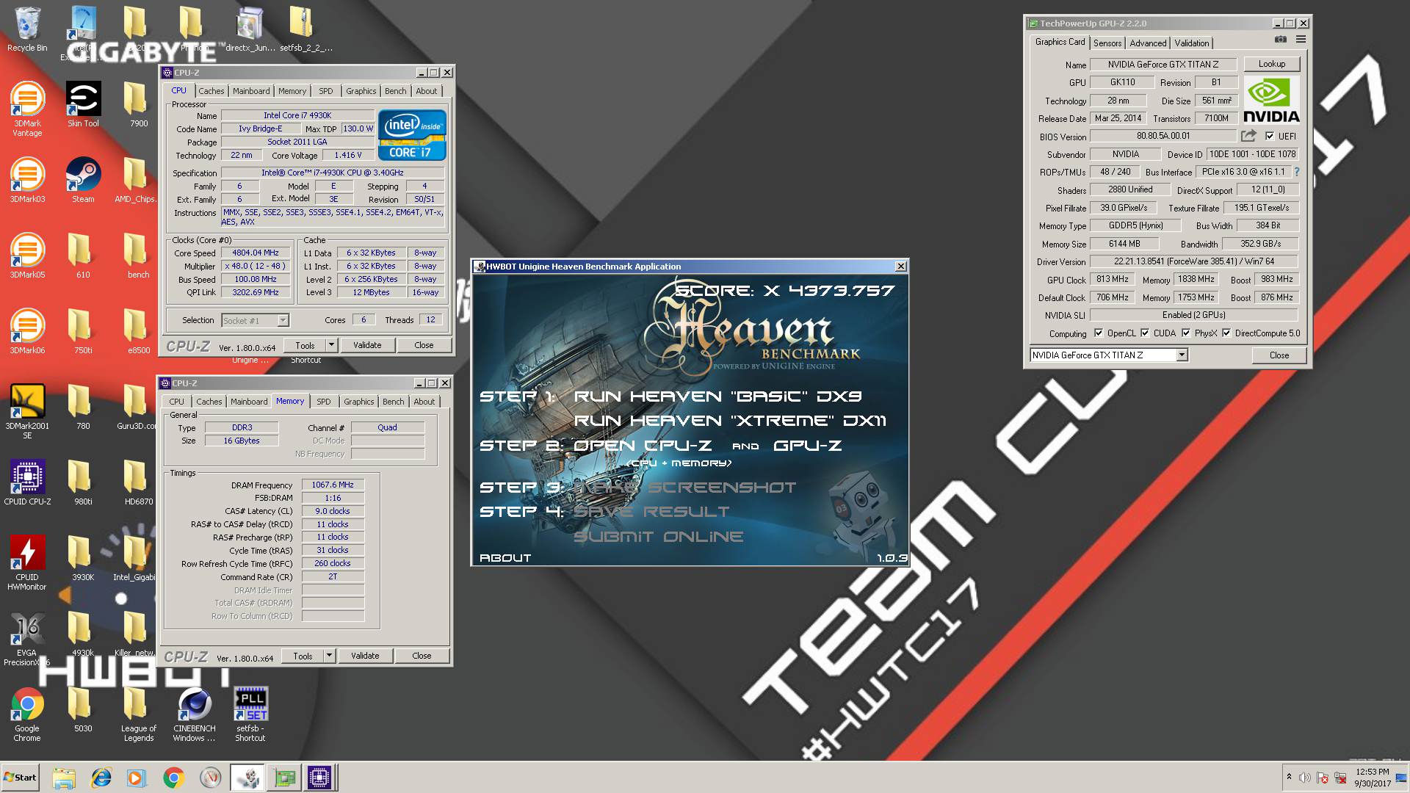The height and width of the screenshot is (793, 1410).
Task: Open the Skin Tool shortcut
Action: click(83, 104)
